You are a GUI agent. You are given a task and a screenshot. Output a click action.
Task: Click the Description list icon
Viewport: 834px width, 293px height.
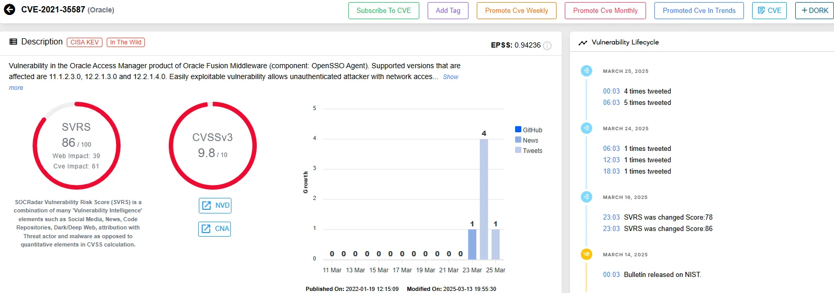click(x=13, y=42)
